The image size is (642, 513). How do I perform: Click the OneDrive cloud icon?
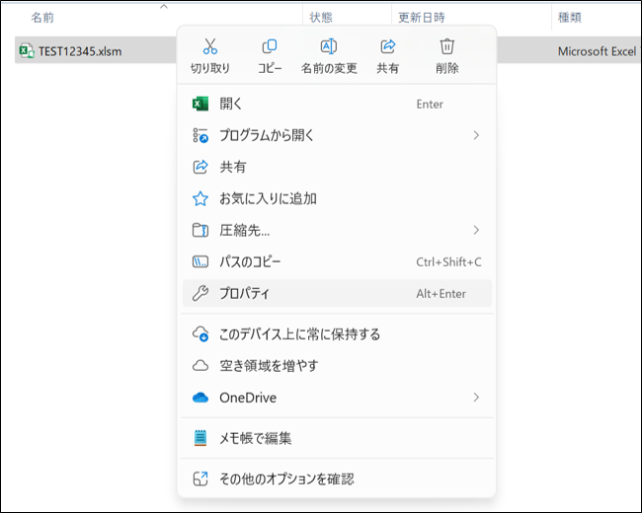point(201,398)
